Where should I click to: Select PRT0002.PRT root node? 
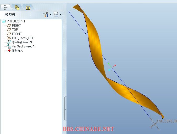click(x=16, y=21)
